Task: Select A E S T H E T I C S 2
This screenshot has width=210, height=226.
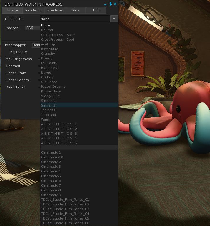Action: [x=79, y=129]
